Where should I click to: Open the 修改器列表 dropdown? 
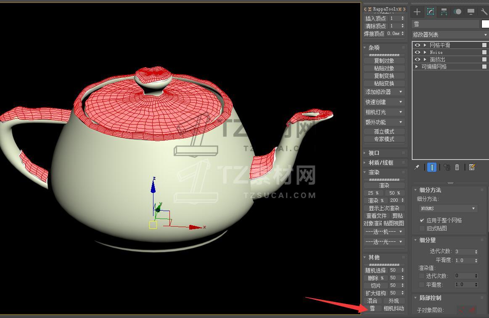450,35
